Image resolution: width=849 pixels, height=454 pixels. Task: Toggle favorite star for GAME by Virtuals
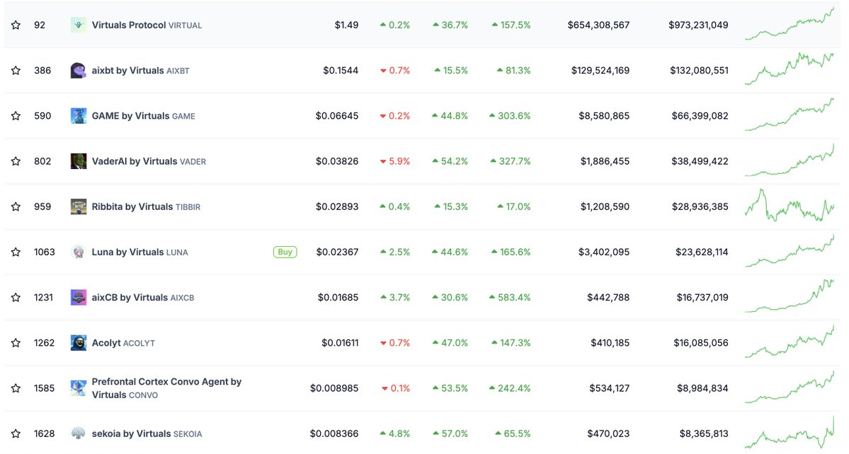tap(16, 116)
